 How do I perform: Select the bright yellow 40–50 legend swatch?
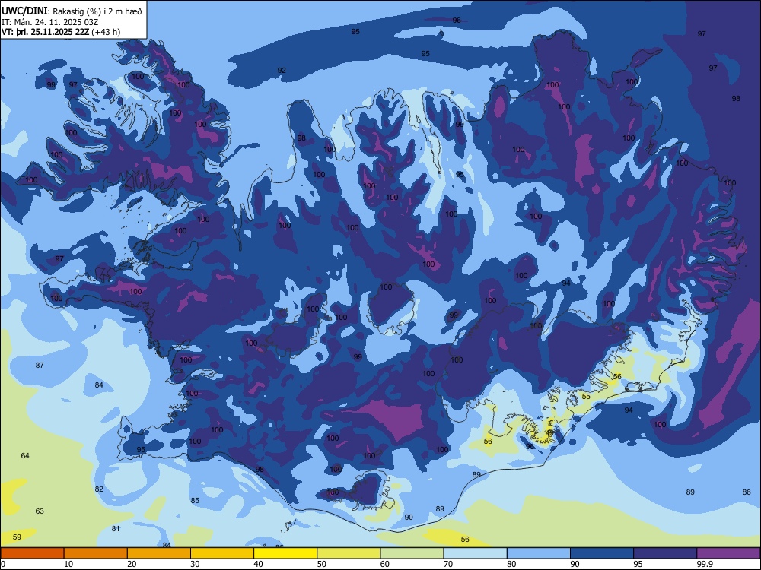click(x=285, y=553)
